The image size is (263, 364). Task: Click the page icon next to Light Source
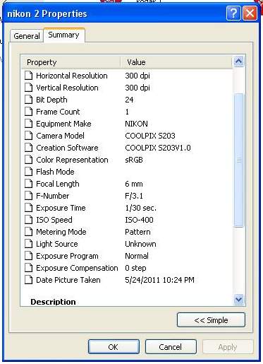tap(29, 244)
